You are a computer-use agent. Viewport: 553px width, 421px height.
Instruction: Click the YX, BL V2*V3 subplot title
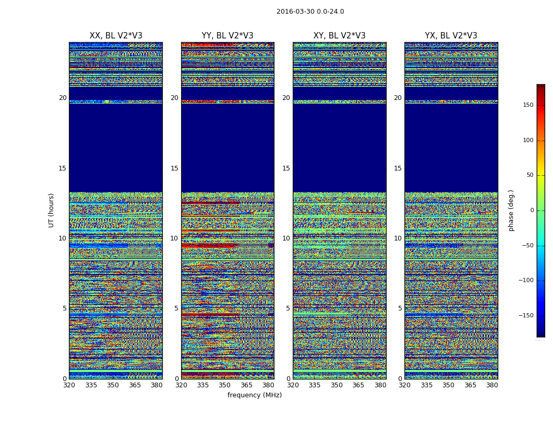pyautogui.click(x=451, y=36)
